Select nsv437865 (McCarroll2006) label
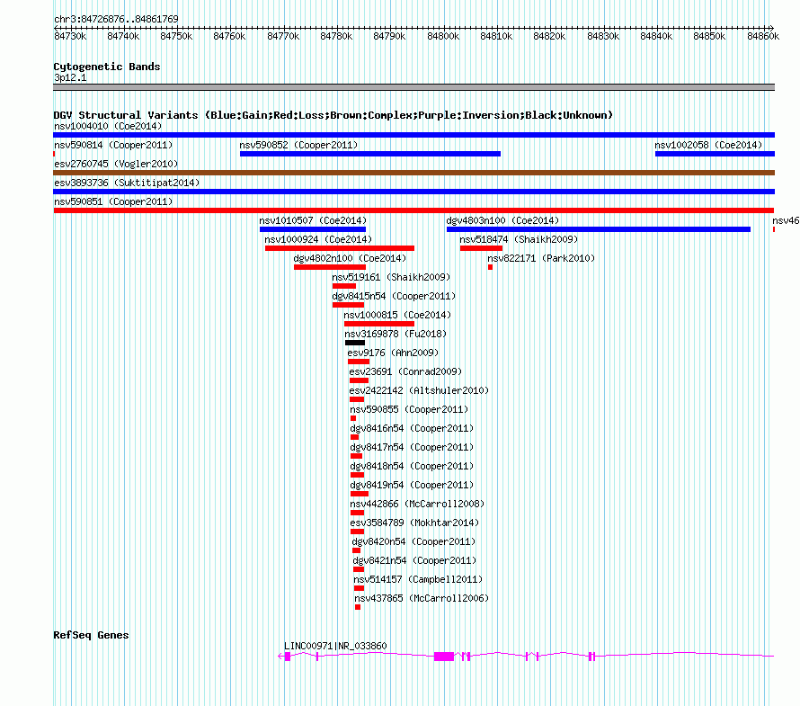 click(x=422, y=598)
